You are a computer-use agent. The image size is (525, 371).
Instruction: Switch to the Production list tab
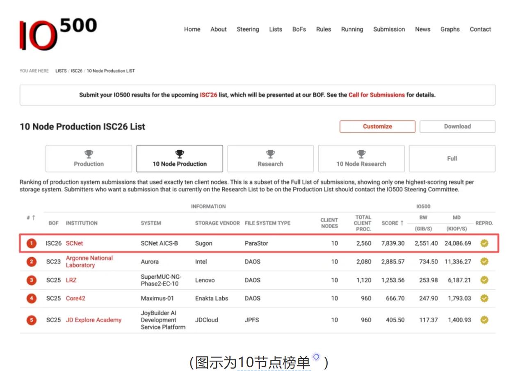point(89,158)
